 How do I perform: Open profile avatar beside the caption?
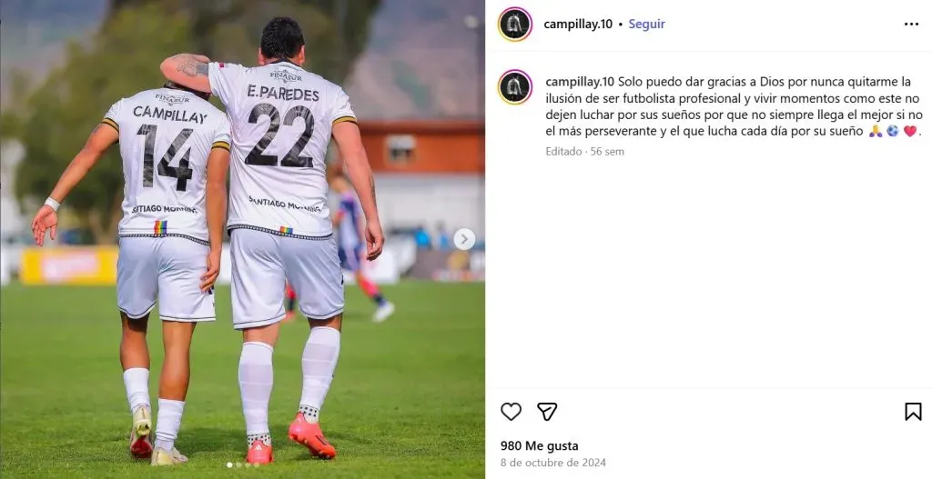pyautogui.click(x=515, y=87)
